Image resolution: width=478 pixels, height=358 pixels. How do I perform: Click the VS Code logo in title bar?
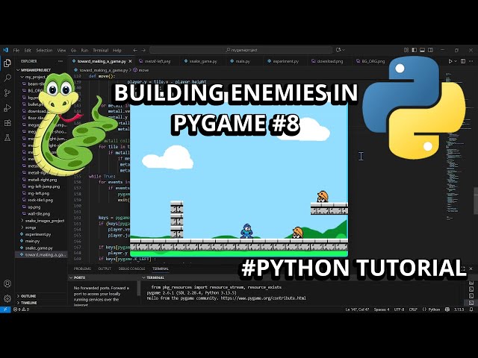[5, 50]
